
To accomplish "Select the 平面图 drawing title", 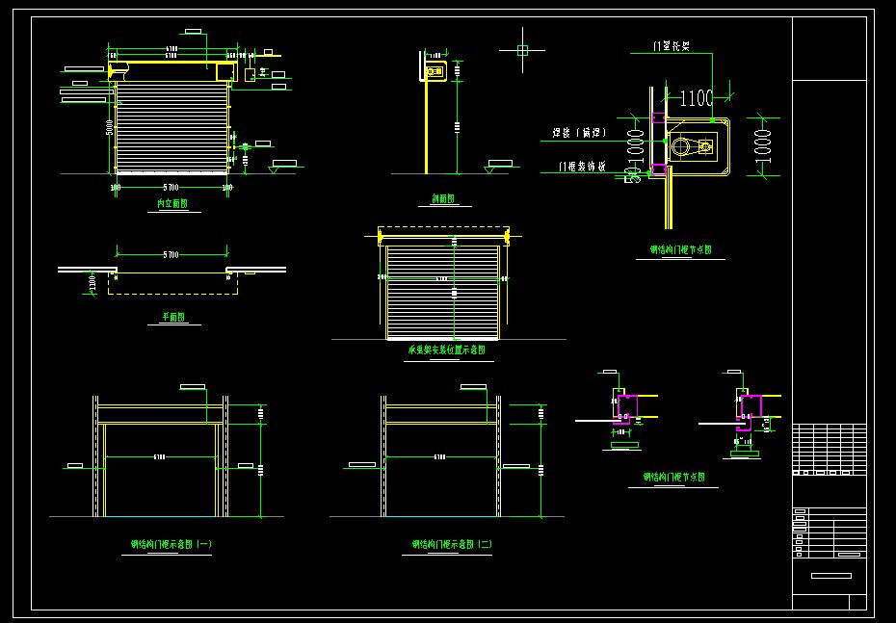I will tap(171, 317).
